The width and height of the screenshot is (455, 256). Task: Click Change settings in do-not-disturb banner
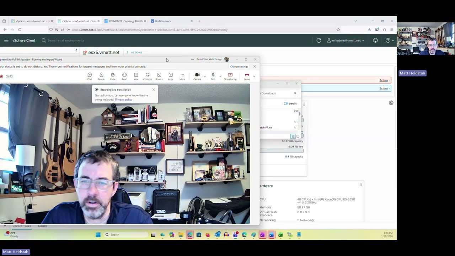point(239,66)
